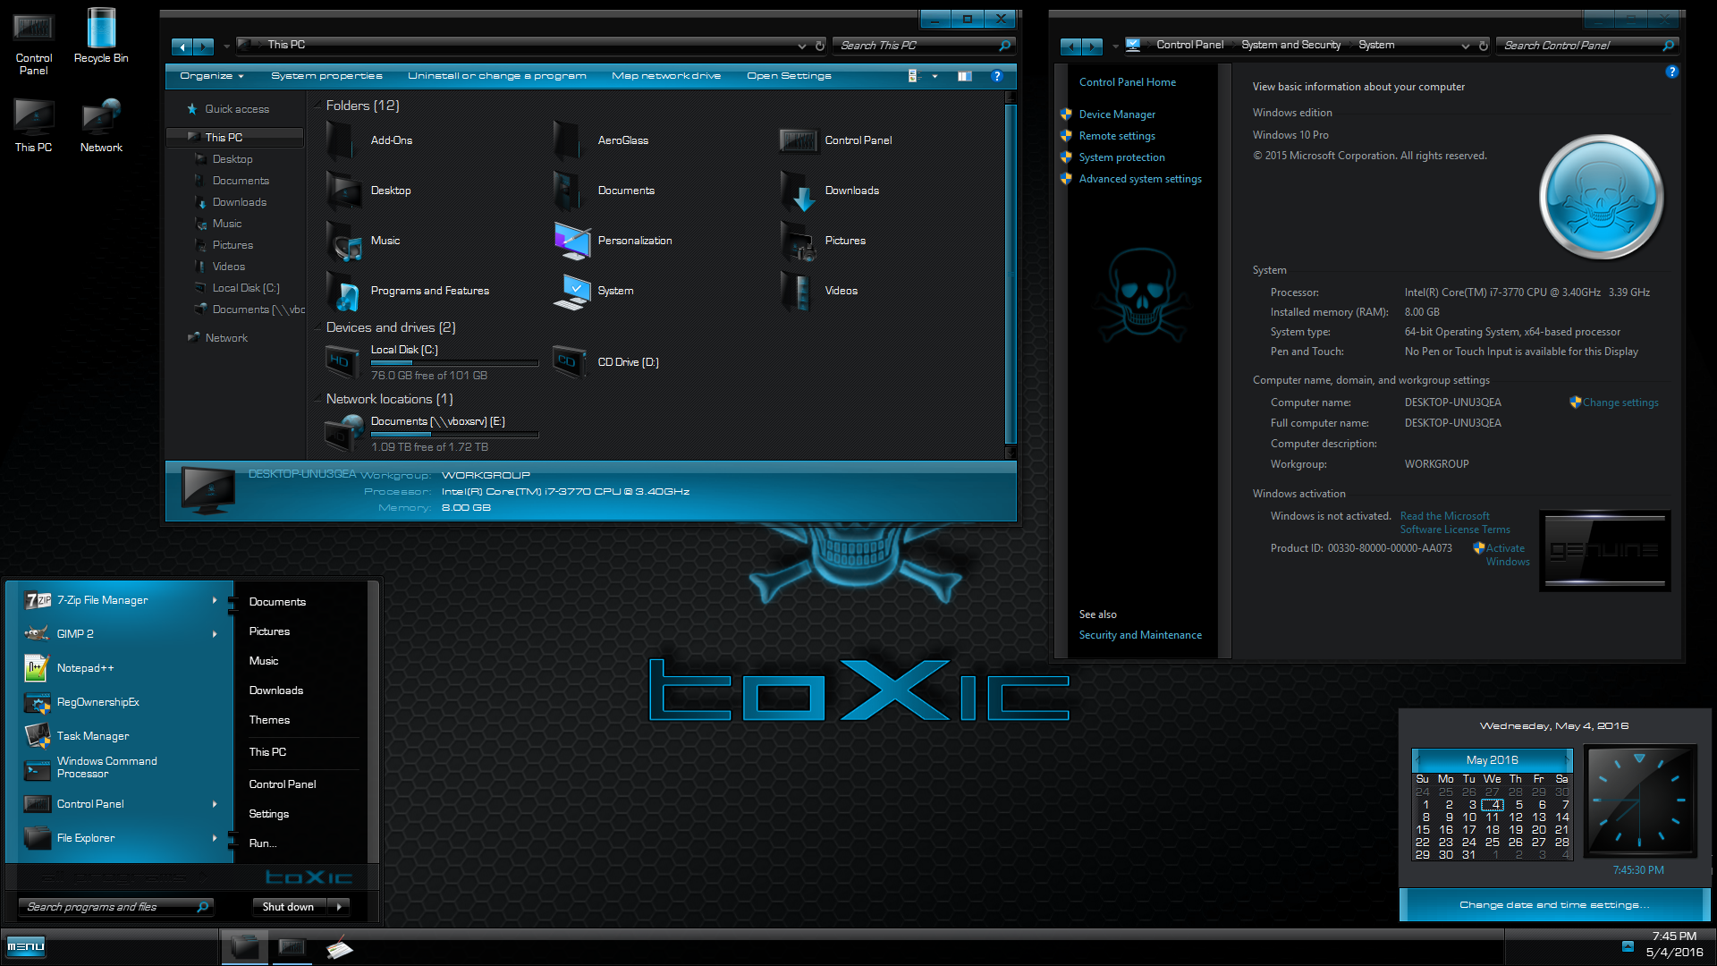Viewport: 1717px width, 966px height.
Task: Expand 7-Zip File Manager submenu arrow
Action: point(215,600)
